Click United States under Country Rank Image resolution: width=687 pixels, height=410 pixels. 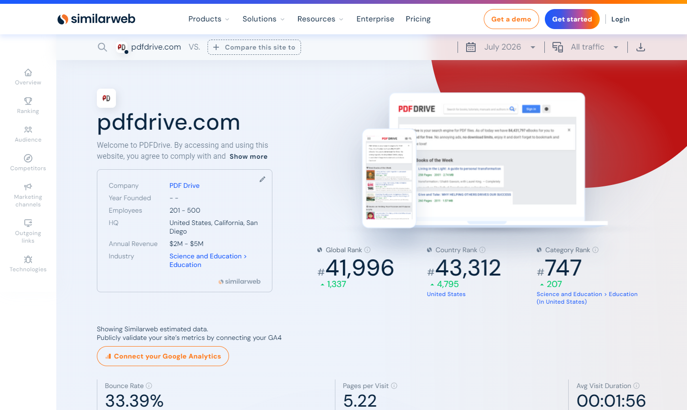446,294
